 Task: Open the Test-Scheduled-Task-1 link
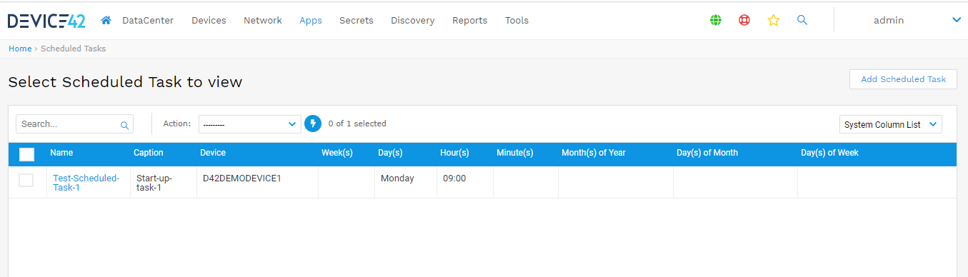pos(86,183)
